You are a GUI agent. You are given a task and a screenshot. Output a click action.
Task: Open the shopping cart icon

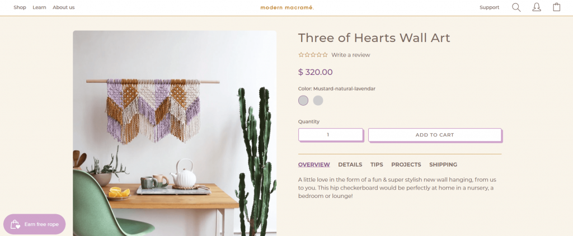point(556,7)
